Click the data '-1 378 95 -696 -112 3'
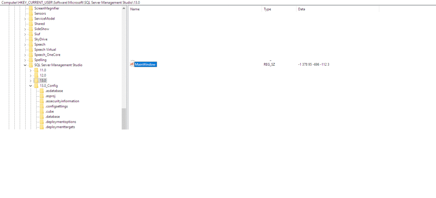The height and width of the screenshot is (198, 436). [x=313, y=64]
